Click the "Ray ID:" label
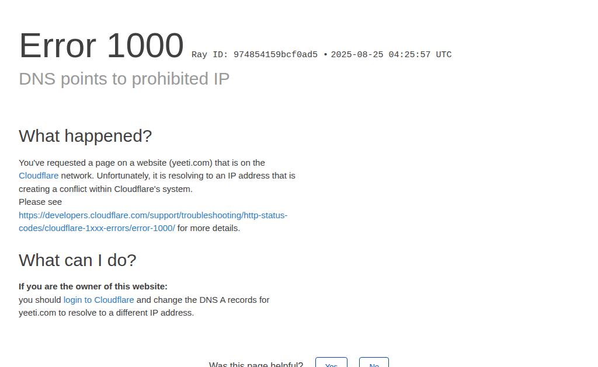The image size is (598, 367). 210,54
